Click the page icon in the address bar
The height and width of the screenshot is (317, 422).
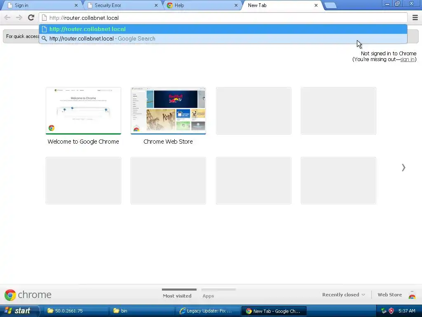coord(44,18)
